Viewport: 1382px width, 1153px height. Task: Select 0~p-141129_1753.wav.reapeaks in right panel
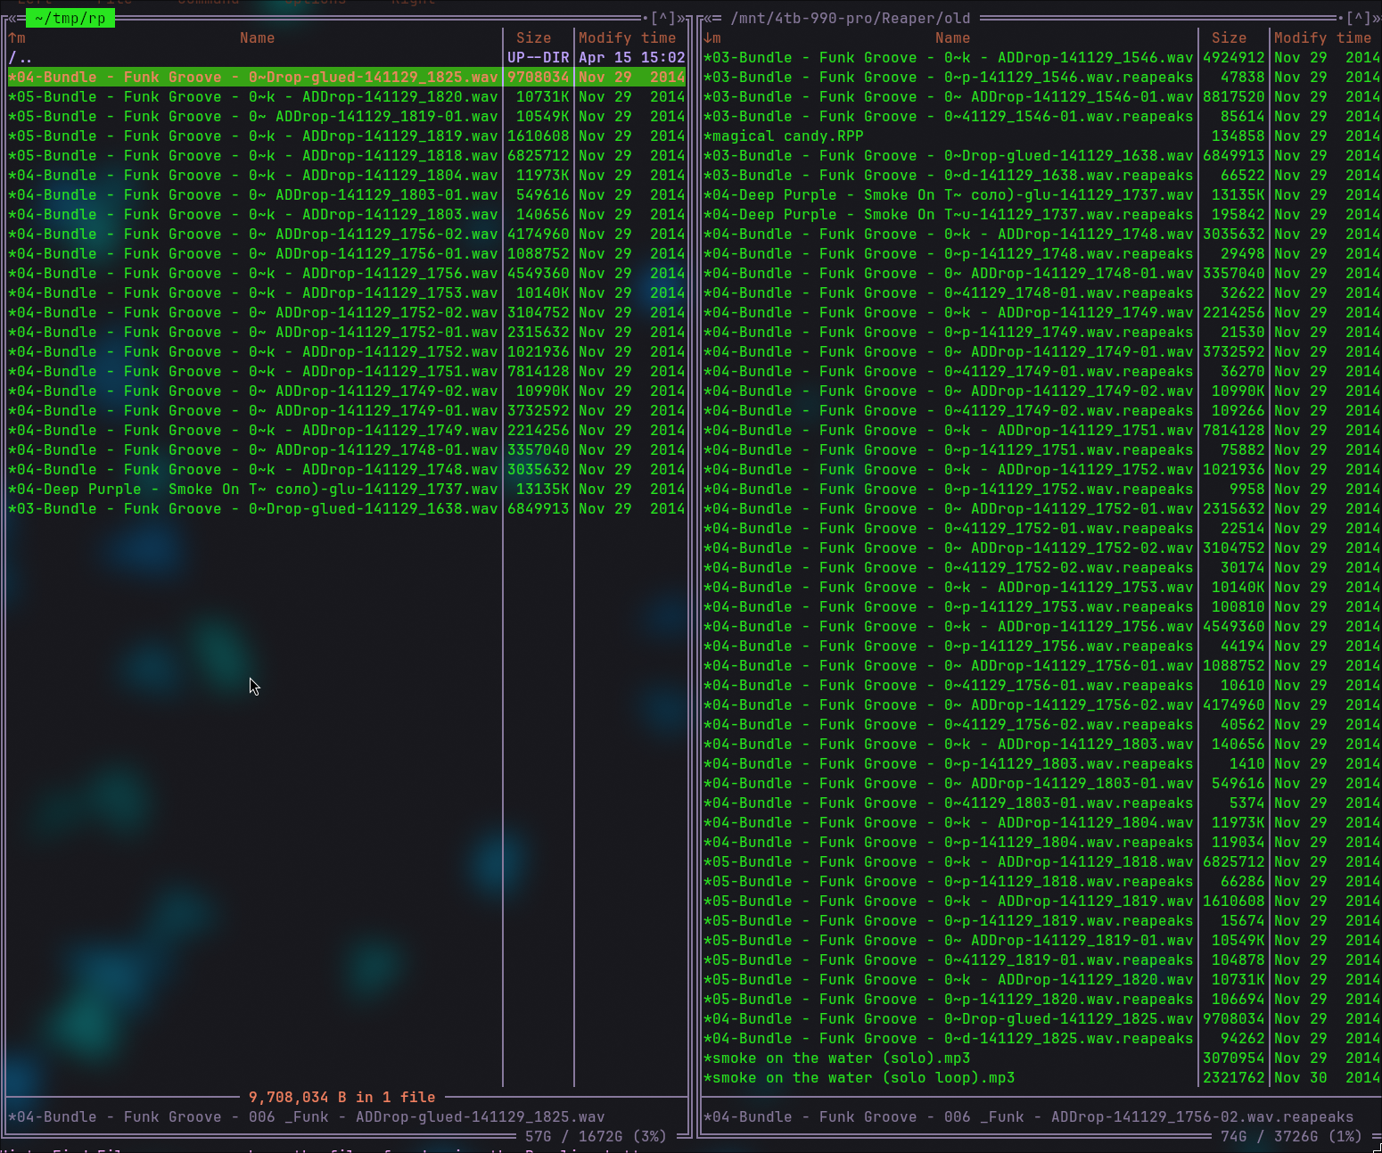pyautogui.click(x=1042, y=606)
